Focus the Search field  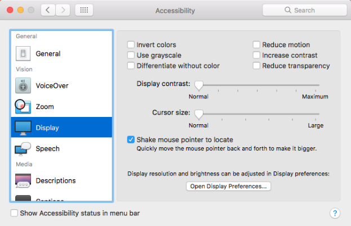pyautogui.click(x=305, y=10)
